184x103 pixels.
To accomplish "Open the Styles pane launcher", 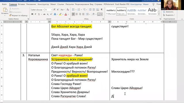I will (x=160, y=19).
